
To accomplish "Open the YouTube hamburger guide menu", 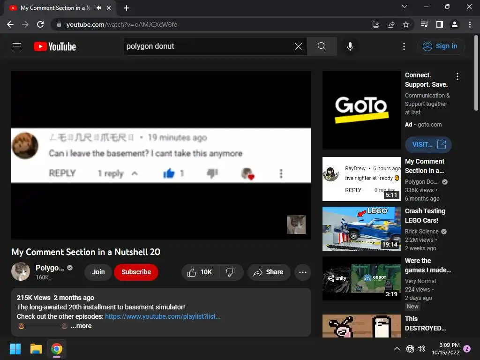I will pyautogui.click(x=17, y=46).
